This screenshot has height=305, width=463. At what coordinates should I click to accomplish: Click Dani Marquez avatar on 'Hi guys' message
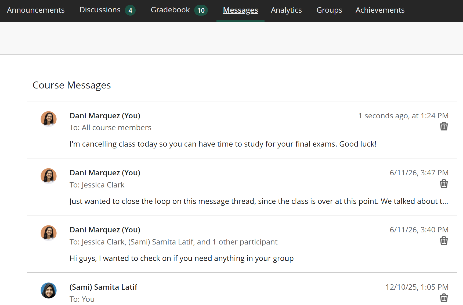click(49, 233)
